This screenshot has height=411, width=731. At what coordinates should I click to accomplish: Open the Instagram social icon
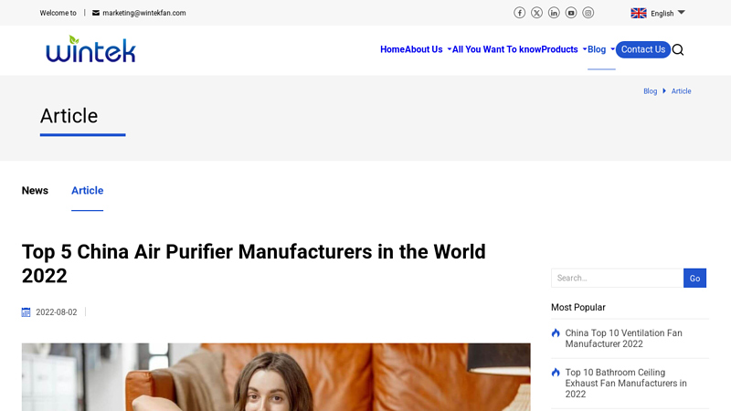click(588, 13)
